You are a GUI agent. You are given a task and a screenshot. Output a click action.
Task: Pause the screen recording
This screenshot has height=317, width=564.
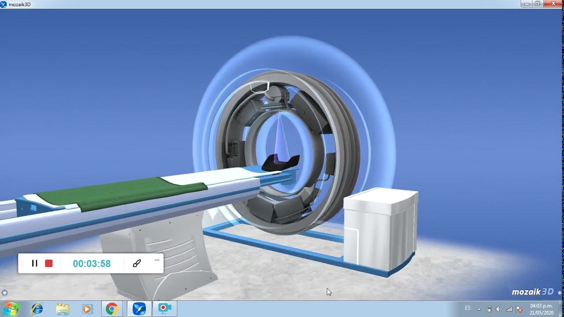(x=34, y=263)
